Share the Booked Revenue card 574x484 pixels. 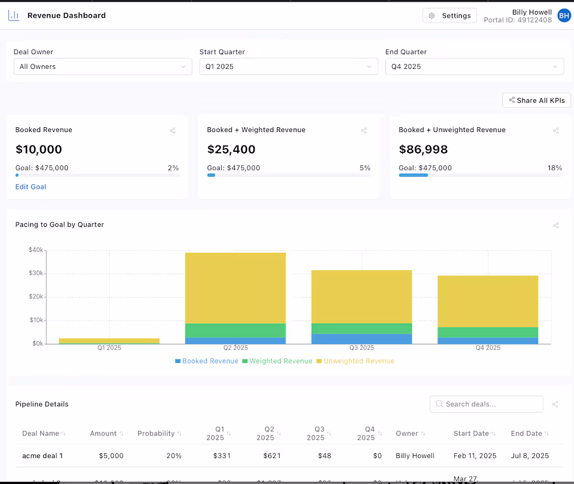coord(172,131)
